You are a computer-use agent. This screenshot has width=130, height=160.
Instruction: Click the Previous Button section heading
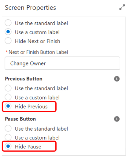coord(24,79)
